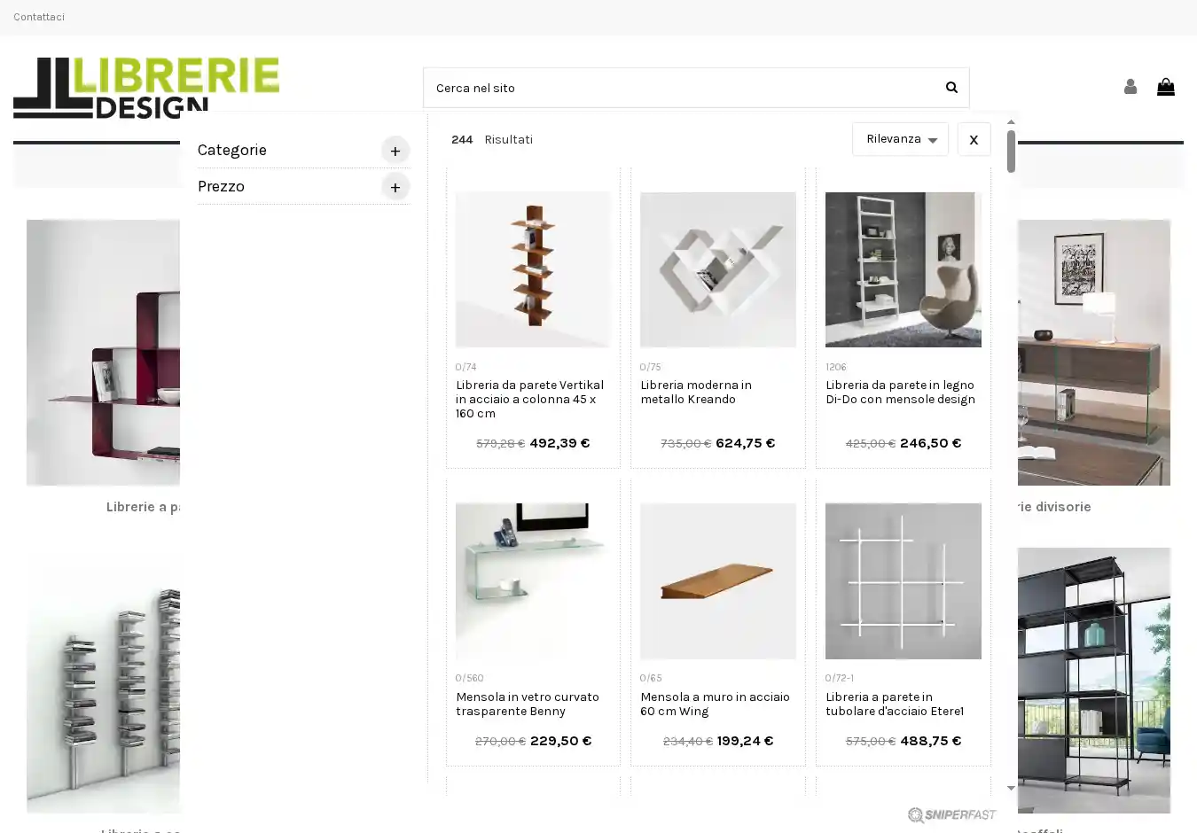
Task: Select the Di-Do wooden bookcase image
Action: (x=903, y=269)
